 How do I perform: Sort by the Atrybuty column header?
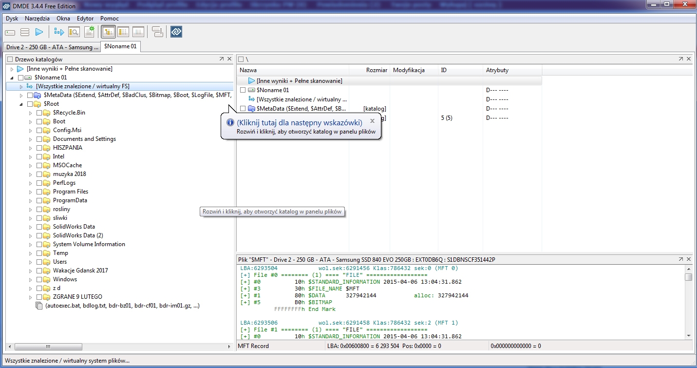click(512, 70)
